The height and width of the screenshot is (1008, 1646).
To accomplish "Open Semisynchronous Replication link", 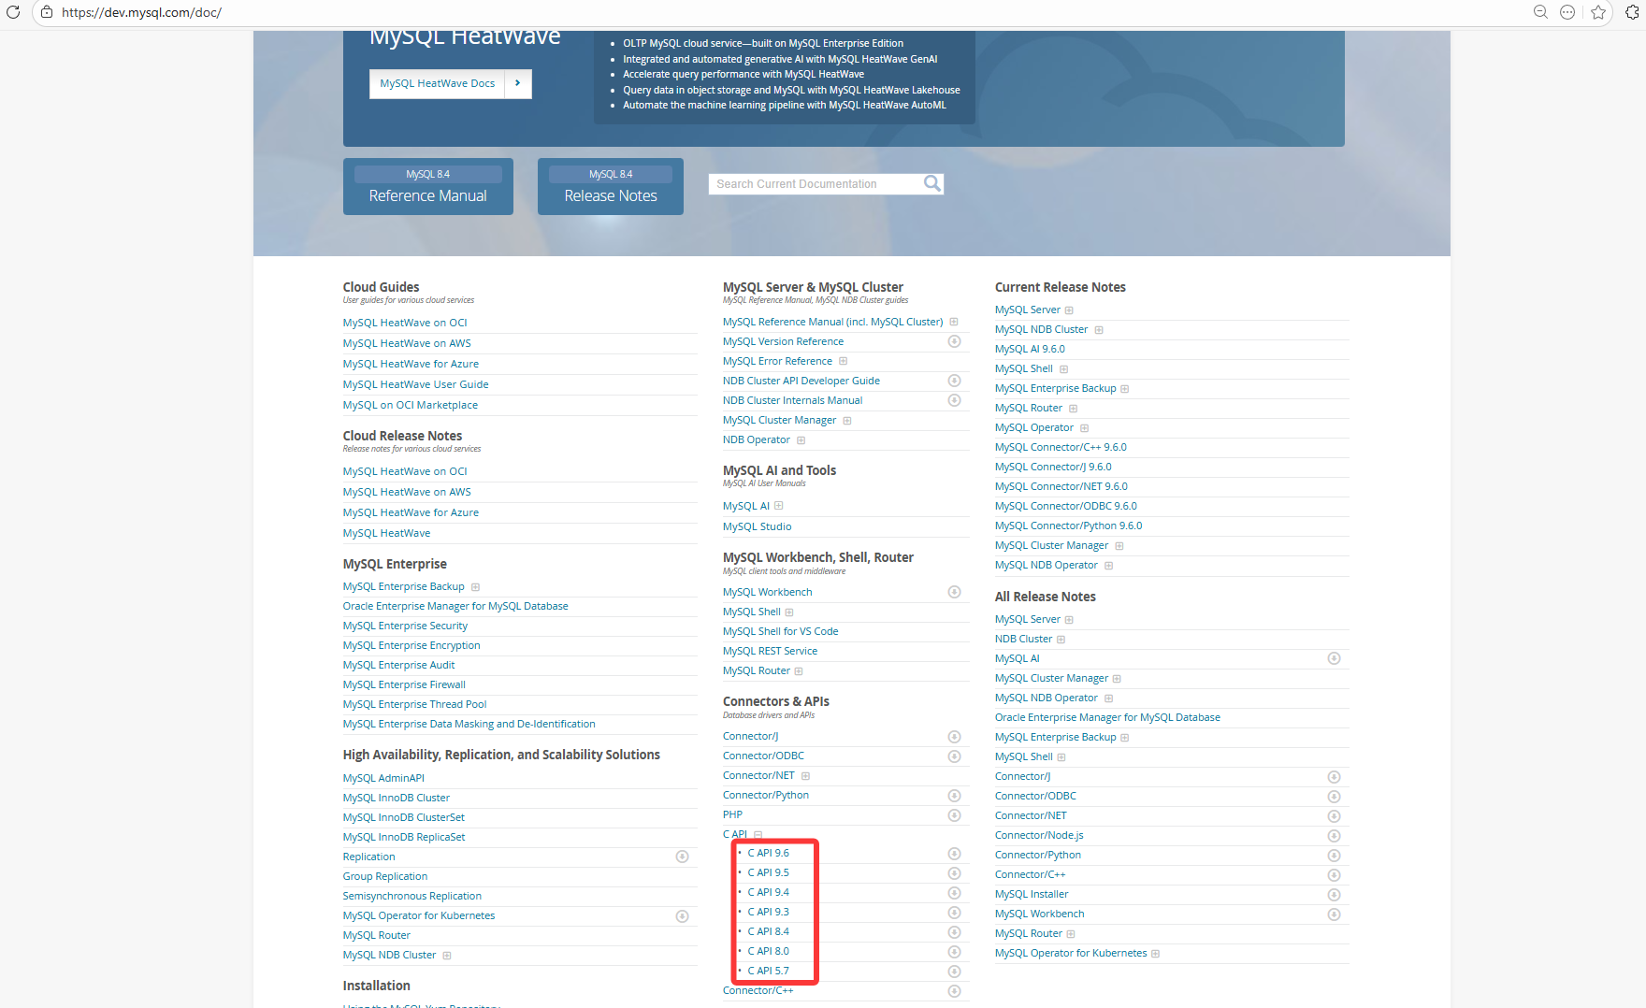I will pyautogui.click(x=412, y=896).
